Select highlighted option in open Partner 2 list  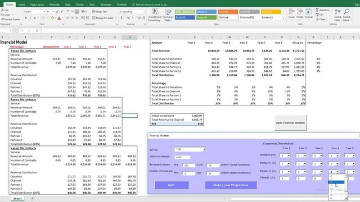pos(336,182)
